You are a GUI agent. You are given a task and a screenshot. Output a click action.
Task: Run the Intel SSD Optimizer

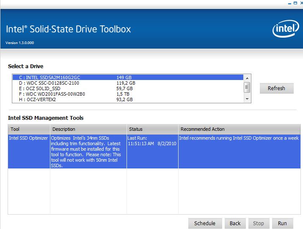[282, 223]
